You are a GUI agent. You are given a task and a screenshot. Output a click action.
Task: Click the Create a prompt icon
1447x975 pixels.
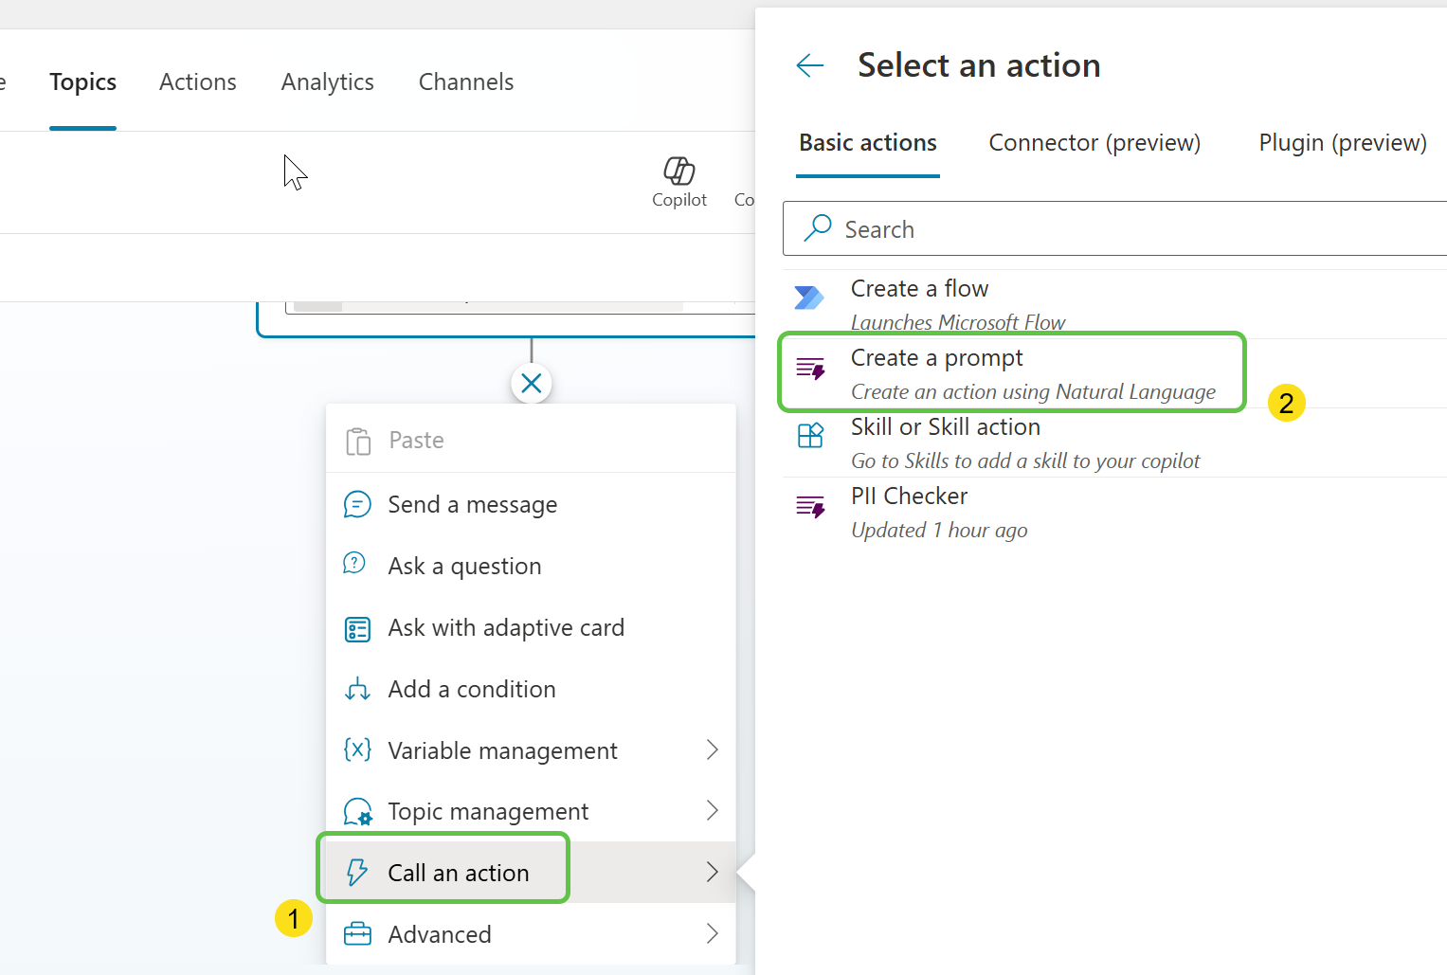coord(810,369)
